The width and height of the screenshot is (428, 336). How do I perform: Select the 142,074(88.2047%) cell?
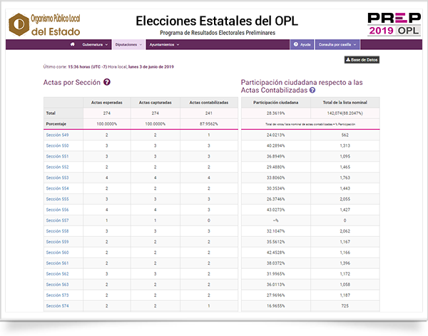[345, 113]
